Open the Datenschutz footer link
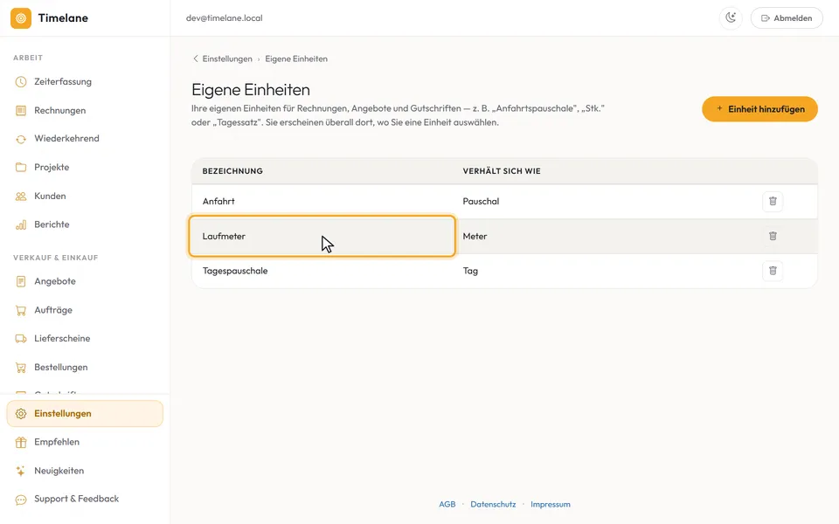The width and height of the screenshot is (839, 524). point(493,504)
